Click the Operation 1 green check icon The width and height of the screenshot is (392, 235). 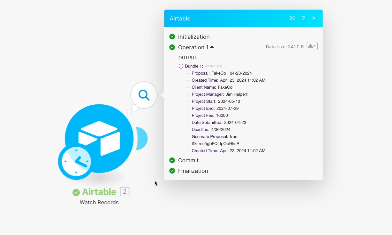pos(172,47)
